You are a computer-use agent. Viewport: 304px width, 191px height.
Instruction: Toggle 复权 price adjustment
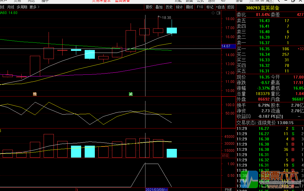[149, 7]
